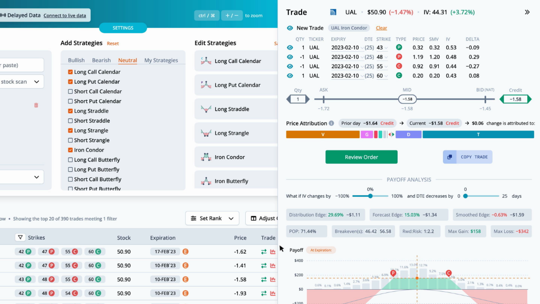
Task: Click the green Review Order button
Action: tap(361, 157)
